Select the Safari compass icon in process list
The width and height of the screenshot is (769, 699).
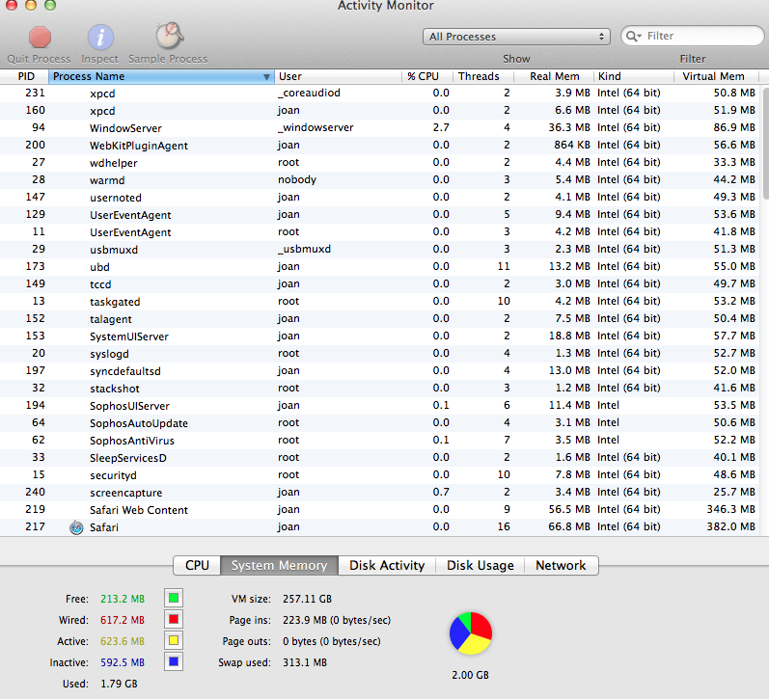click(x=76, y=527)
